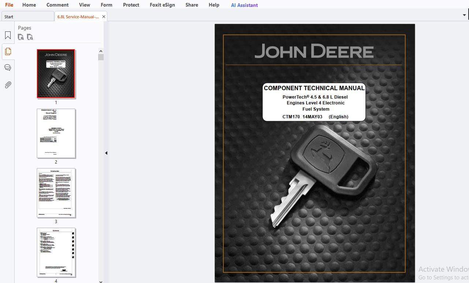Switch to the Start tab
This screenshot has height=283, width=469.
click(27, 16)
